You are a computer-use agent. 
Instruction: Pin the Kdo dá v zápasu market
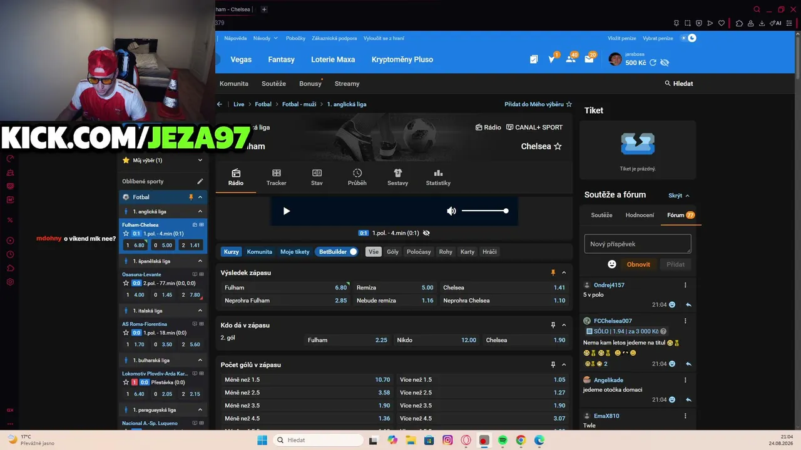[553, 325]
